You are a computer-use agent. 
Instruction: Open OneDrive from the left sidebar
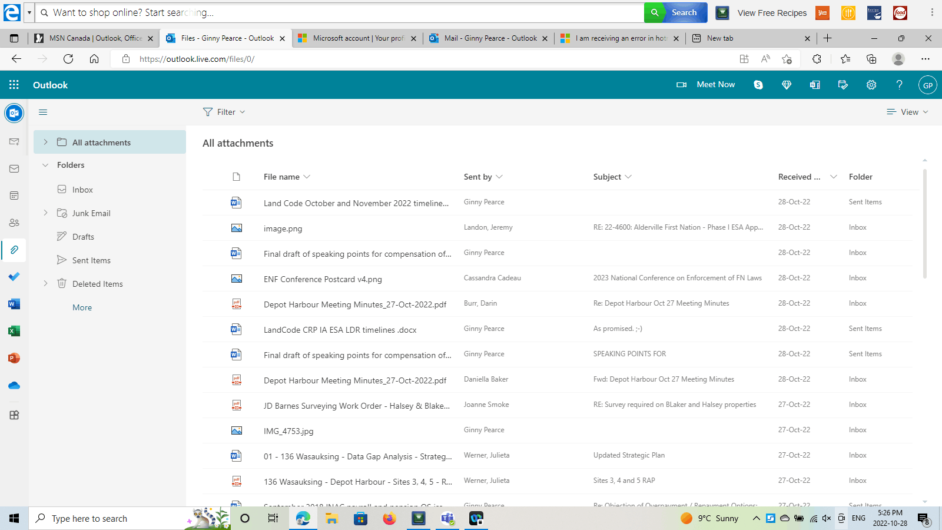tap(14, 385)
